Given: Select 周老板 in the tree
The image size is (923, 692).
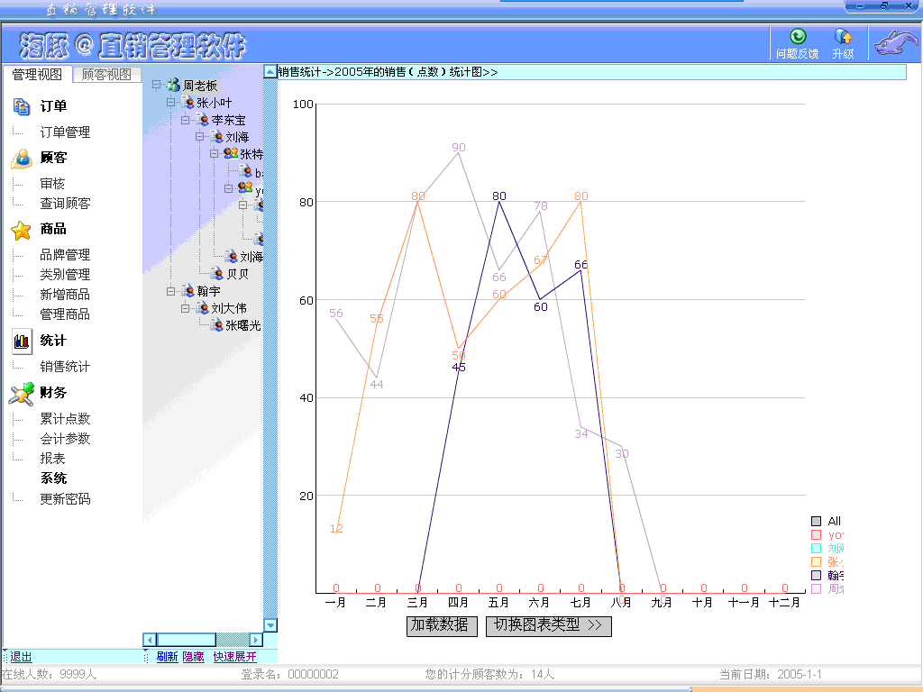Looking at the screenshot, I should click(200, 86).
